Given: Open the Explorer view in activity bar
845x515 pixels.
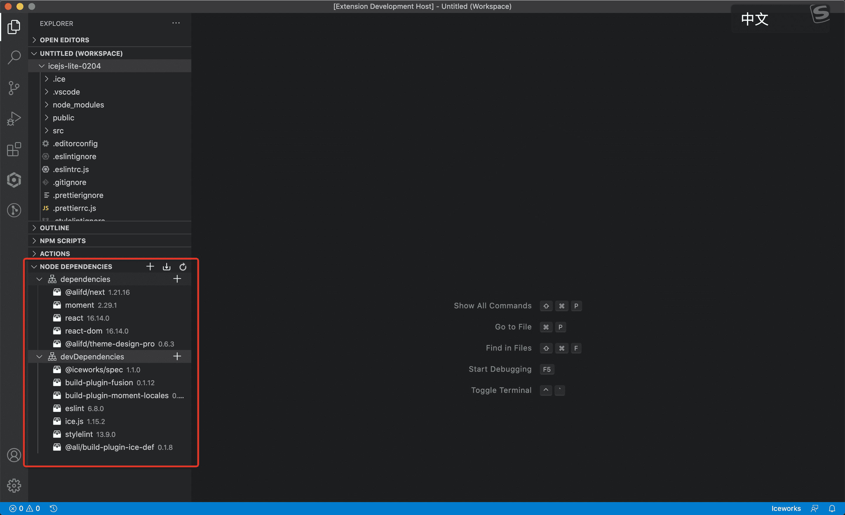Looking at the screenshot, I should [14, 27].
